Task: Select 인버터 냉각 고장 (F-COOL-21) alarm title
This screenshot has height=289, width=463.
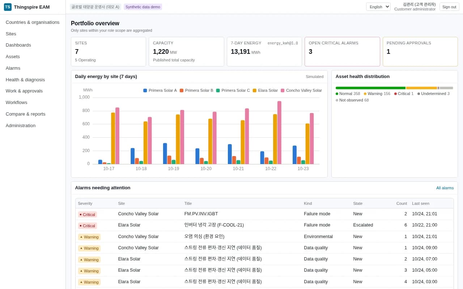Action: [214, 225]
